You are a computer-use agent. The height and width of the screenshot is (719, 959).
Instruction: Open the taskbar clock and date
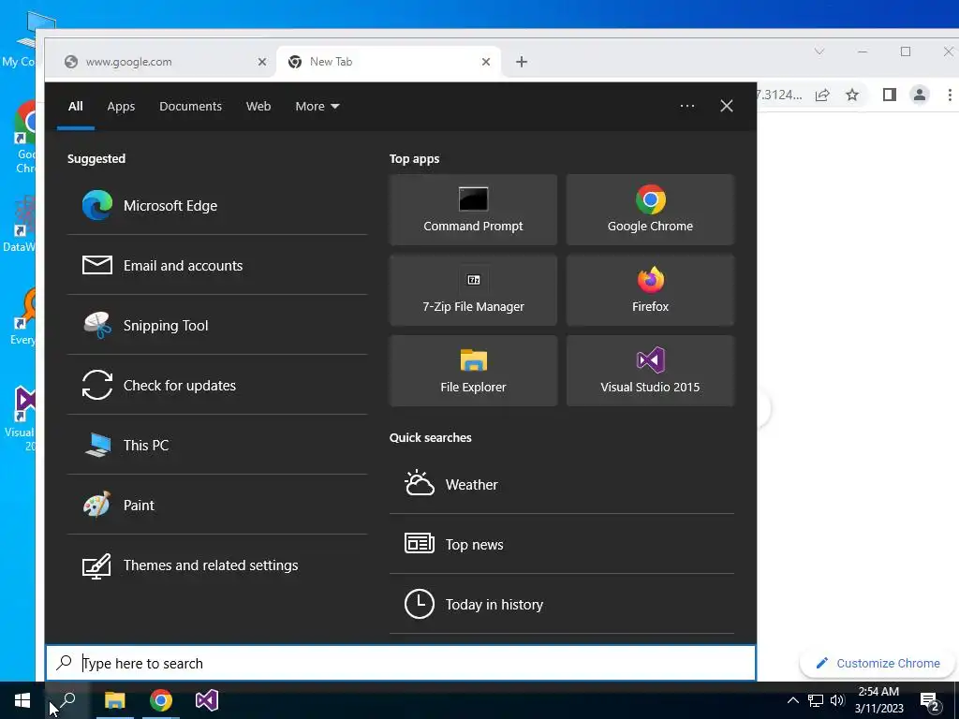[x=878, y=700]
